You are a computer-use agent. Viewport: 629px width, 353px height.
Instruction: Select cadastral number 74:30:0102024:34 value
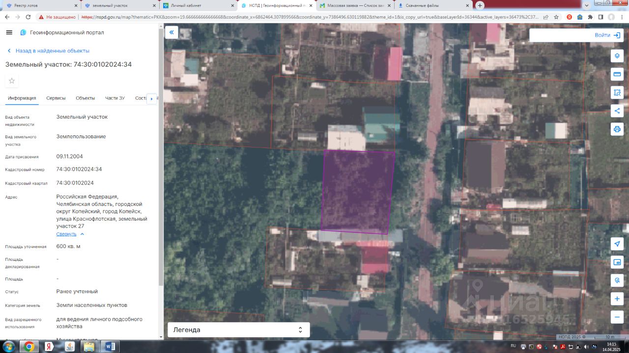[x=79, y=169]
